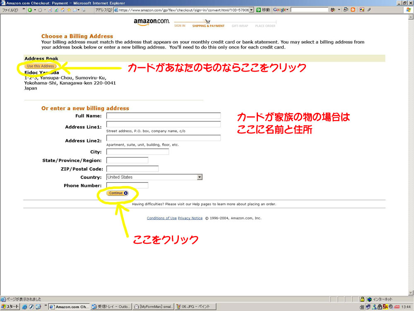Click the scrollbar up arrow
Viewport: 414px width, 311px height.
(x=411, y=17)
